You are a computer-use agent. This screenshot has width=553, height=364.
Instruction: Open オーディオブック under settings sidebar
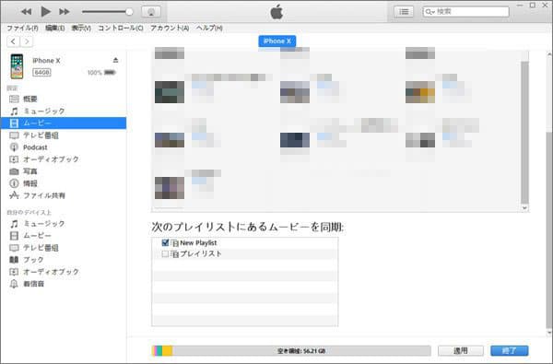pos(64,159)
